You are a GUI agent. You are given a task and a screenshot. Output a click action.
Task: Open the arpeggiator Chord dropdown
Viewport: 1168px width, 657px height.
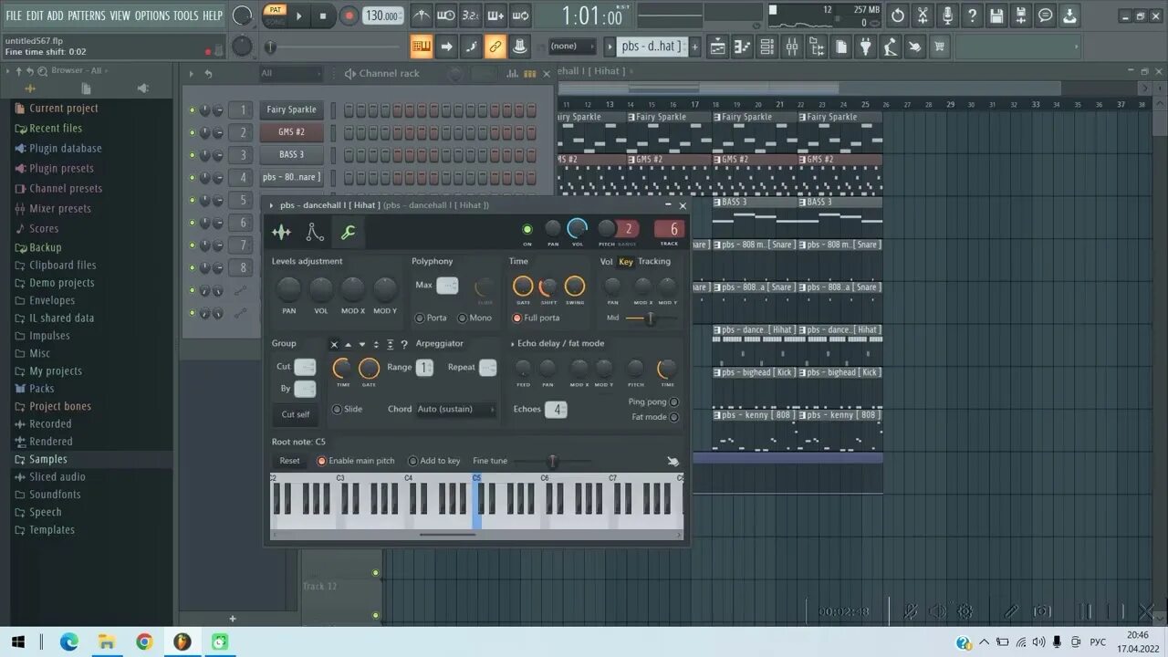click(x=455, y=409)
